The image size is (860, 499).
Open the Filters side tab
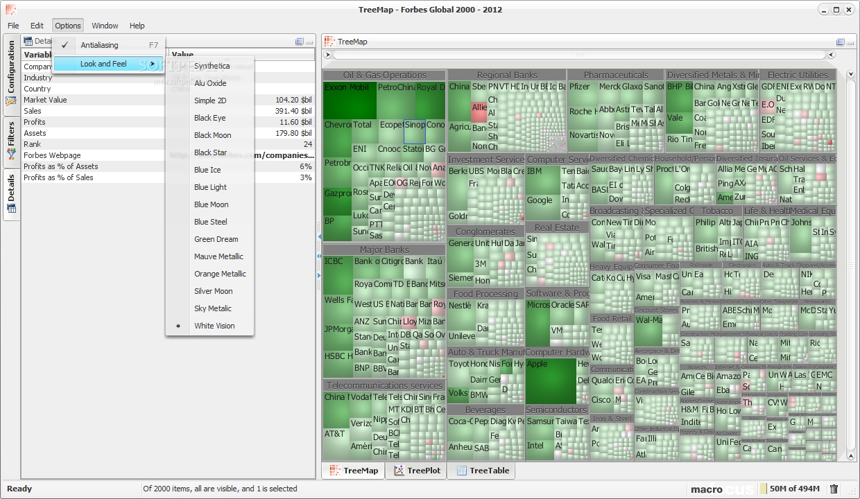tap(11, 142)
